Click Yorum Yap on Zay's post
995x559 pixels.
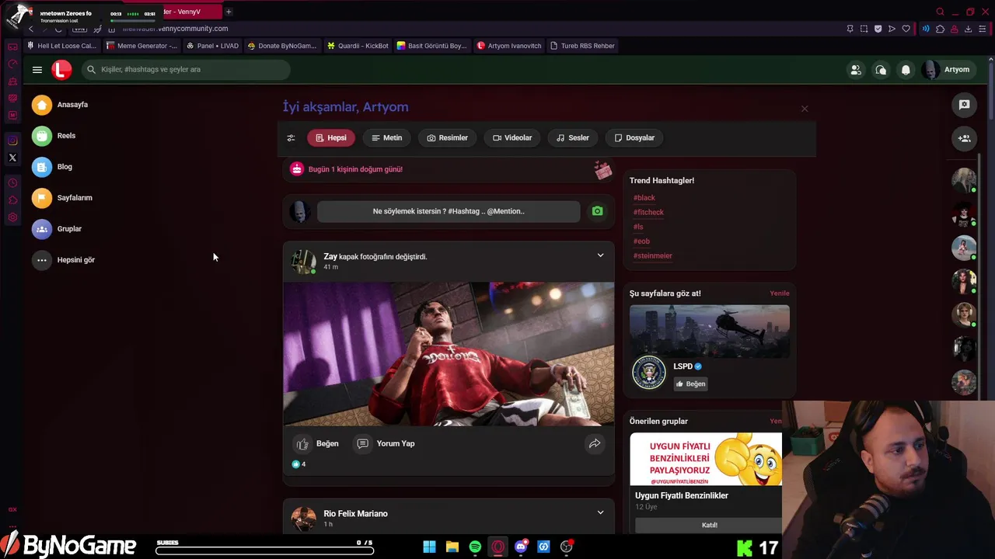[x=386, y=444]
